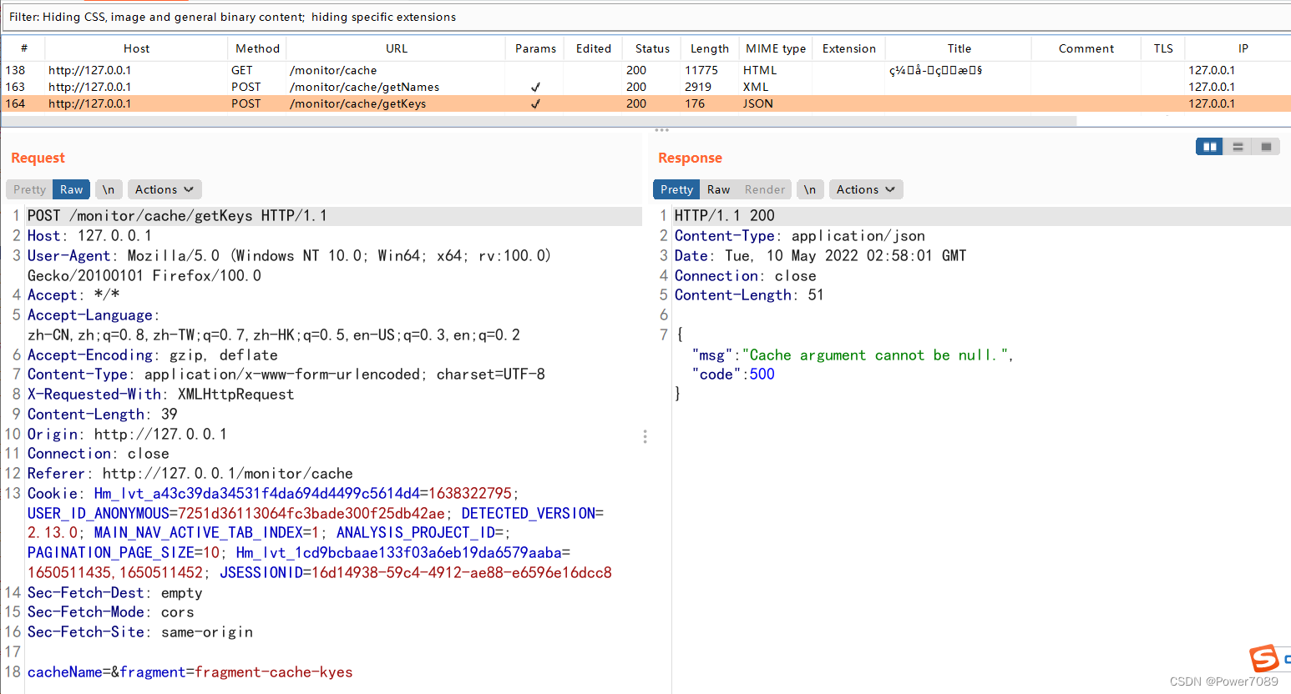Click the Host: 127.0.0.1 request header

click(89, 236)
